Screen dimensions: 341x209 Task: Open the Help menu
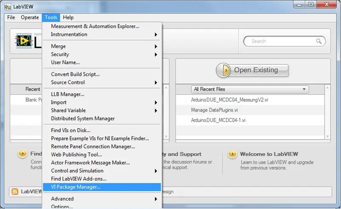tap(68, 17)
